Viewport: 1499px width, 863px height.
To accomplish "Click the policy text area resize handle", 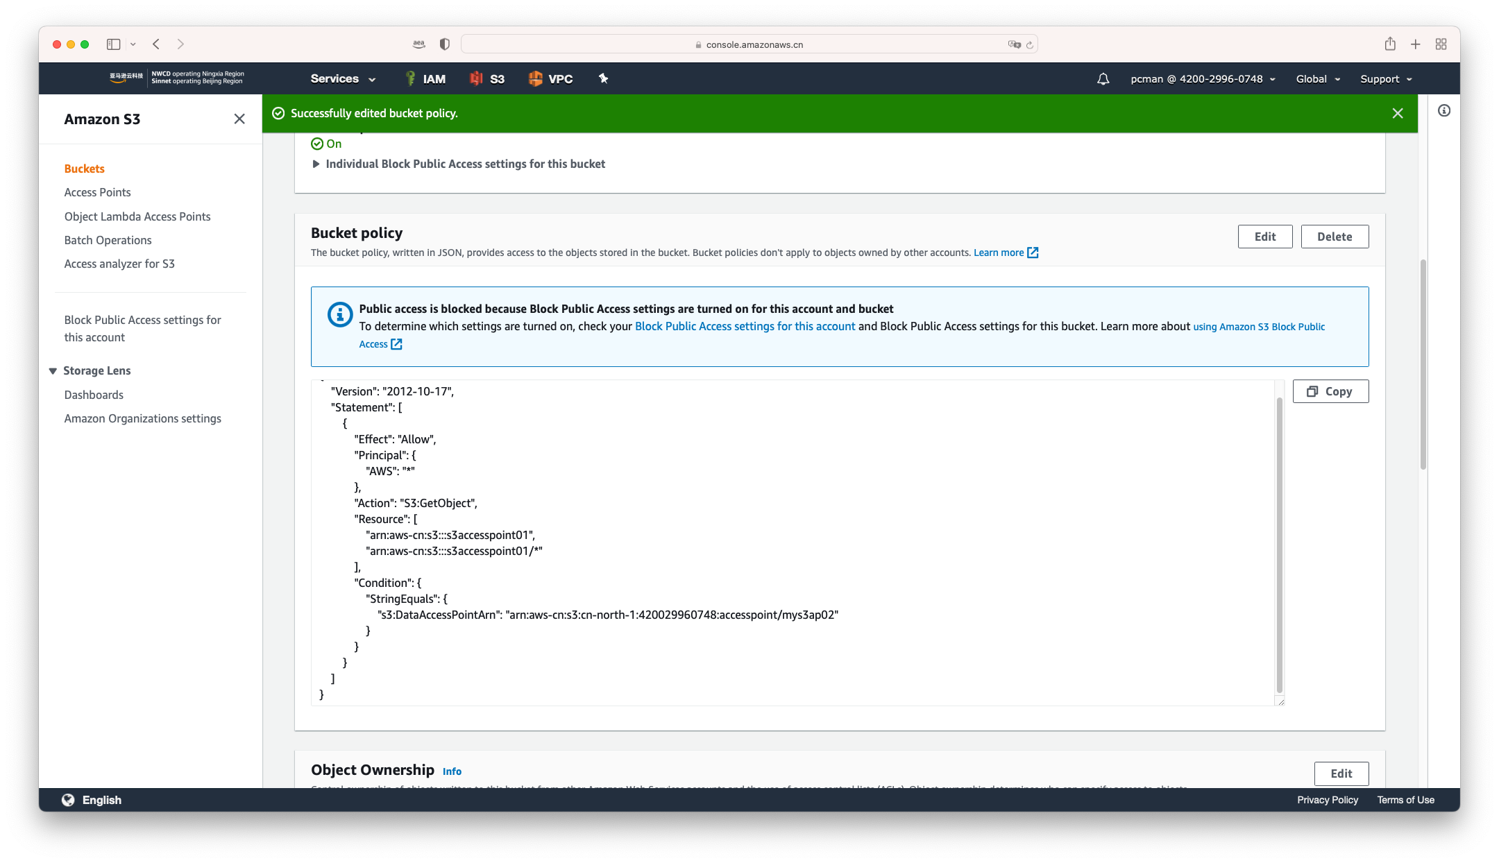I will [1280, 702].
